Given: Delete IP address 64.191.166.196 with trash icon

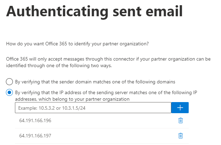Looking at the screenshot, I should pyautogui.click(x=180, y=120).
